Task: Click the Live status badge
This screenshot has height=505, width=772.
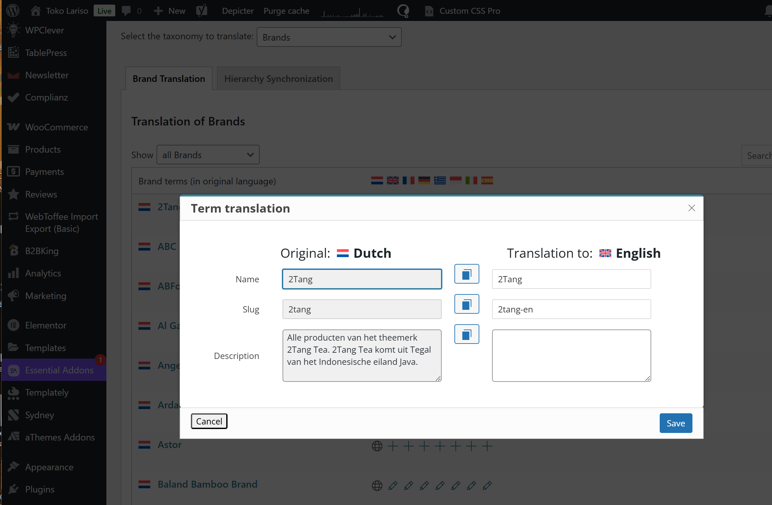Action: (x=104, y=11)
